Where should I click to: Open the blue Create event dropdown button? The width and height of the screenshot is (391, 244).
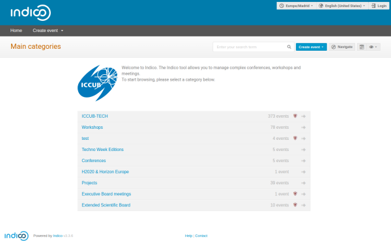(x=311, y=47)
